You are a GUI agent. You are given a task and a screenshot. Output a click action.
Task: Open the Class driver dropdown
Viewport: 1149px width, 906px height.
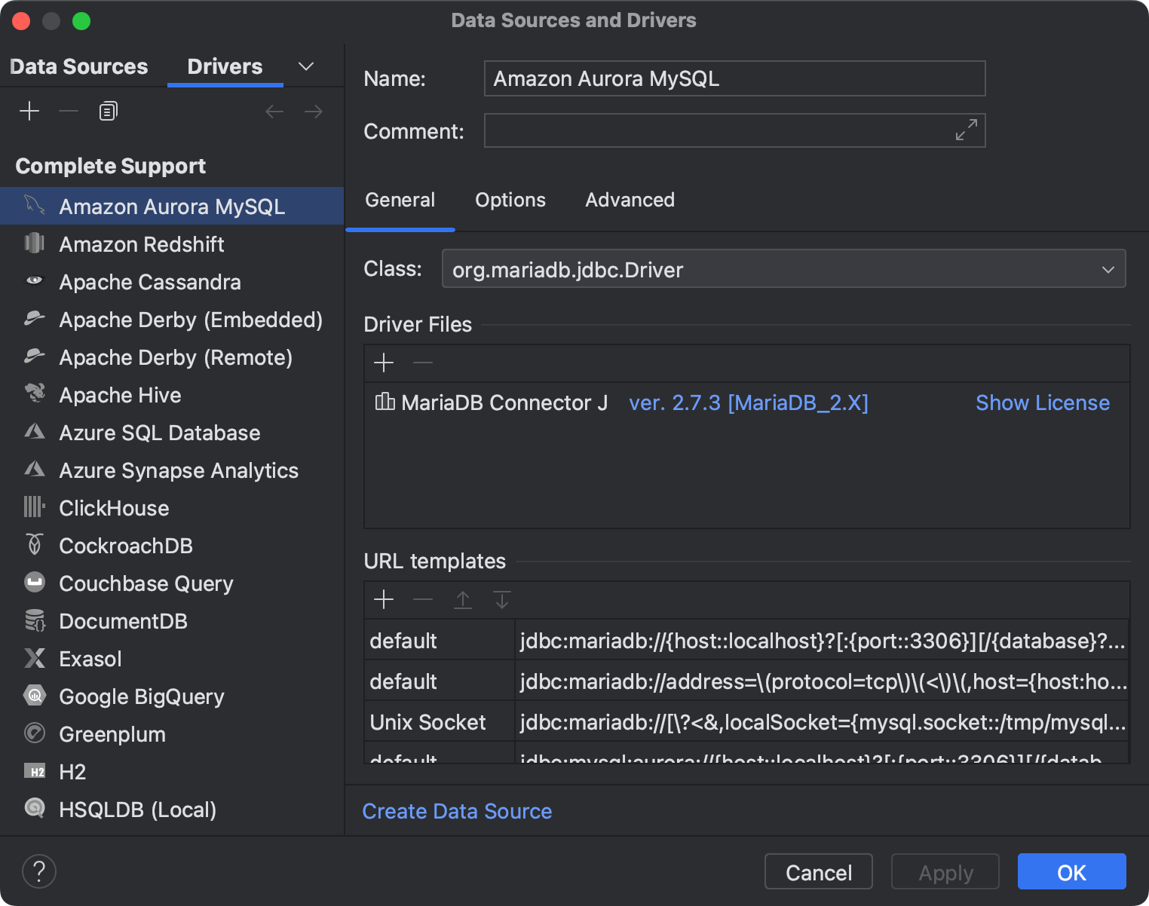point(1108,269)
